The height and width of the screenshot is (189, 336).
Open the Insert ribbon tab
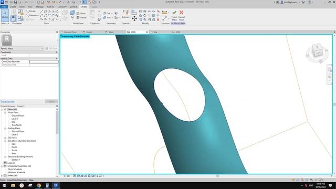click(x=22, y=7)
